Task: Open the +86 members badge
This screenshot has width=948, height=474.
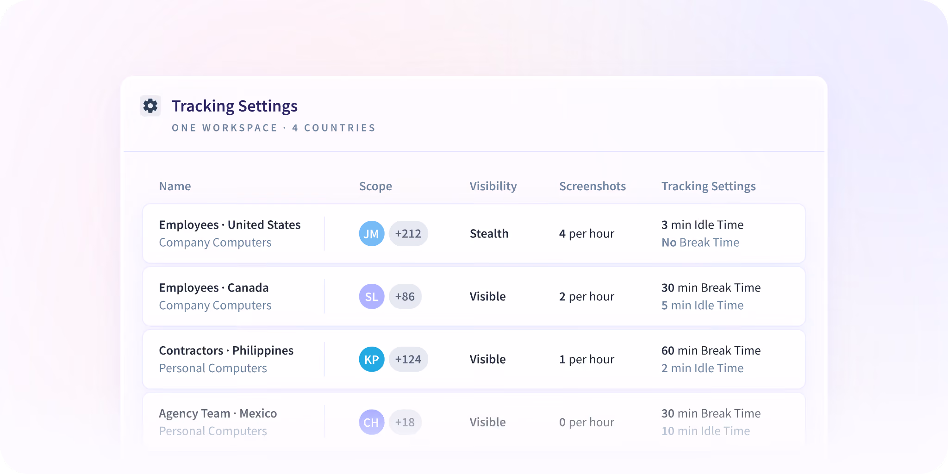Action: [x=405, y=297]
